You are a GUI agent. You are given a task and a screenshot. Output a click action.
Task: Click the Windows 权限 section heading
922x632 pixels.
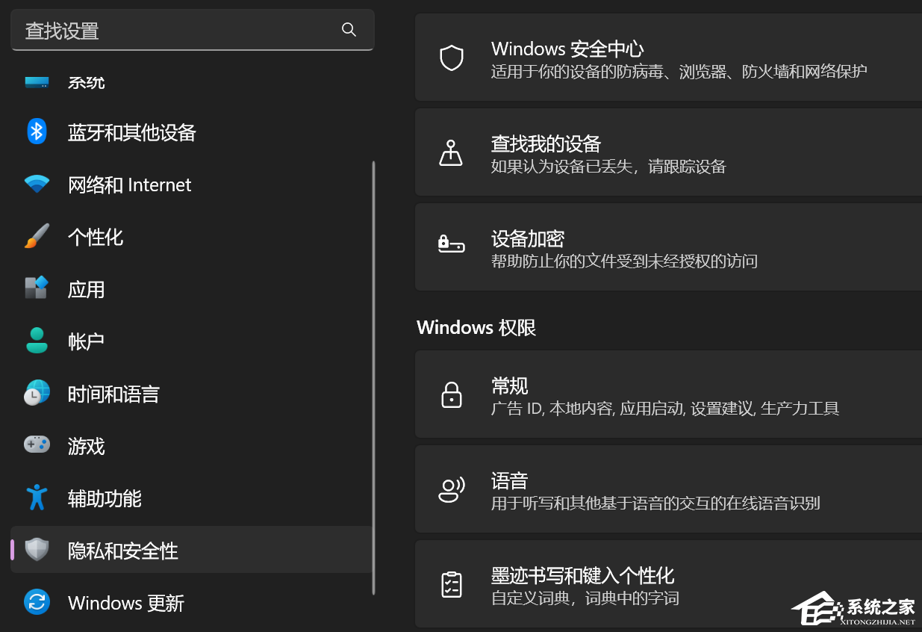(476, 327)
